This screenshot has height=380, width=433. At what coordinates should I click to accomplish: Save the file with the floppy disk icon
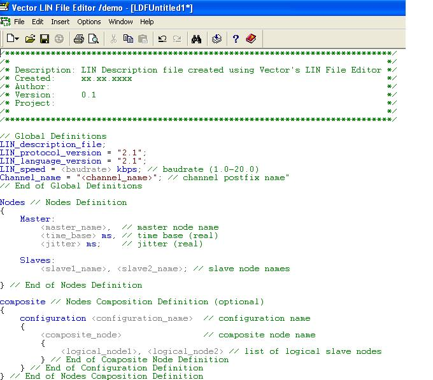pos(45,39)
